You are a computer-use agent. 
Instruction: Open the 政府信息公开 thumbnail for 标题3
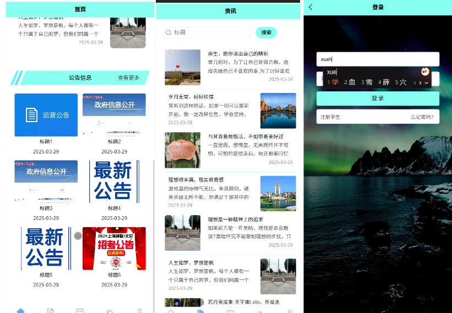[46, 182]
